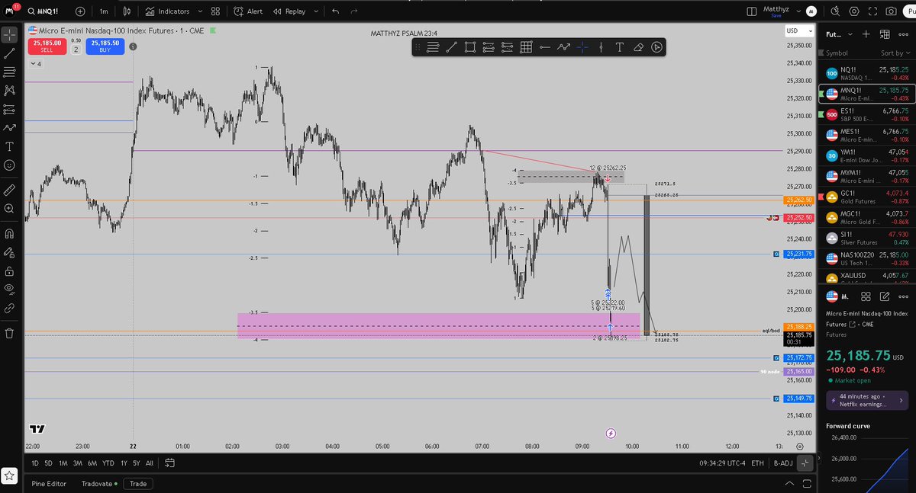Select text T tool in floating toolbar
The height and width of the screenshot is (493, 916).
coord(619,47)
